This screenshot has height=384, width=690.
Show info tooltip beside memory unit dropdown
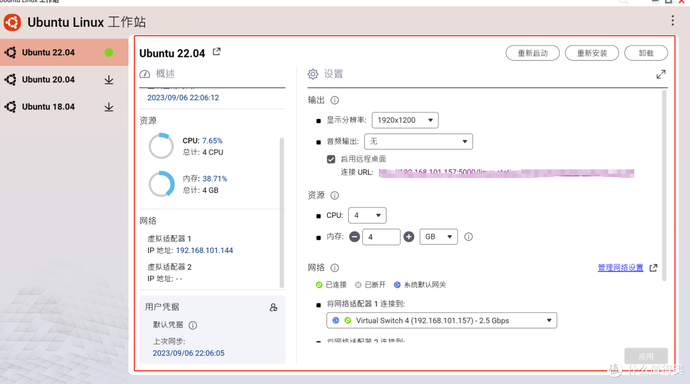tap(468, 236)
